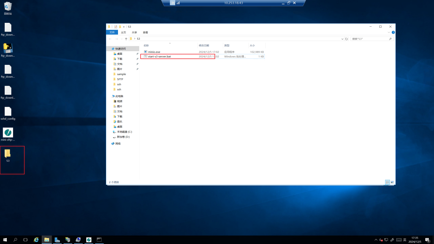Open the 共享 ribbon tab
The height and width of the screenshot is (244, 434).
[x=134, y=32]
